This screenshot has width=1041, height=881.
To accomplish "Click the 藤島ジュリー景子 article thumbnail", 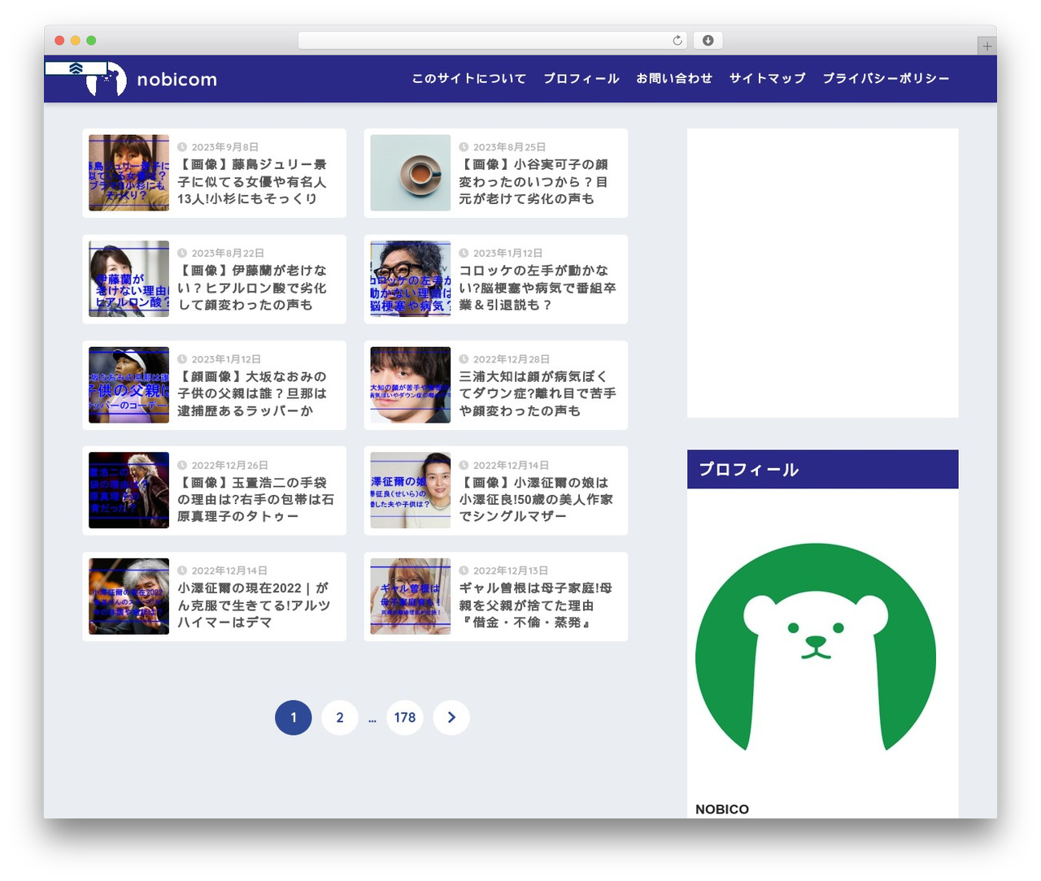I will click(x=128, y=173).
